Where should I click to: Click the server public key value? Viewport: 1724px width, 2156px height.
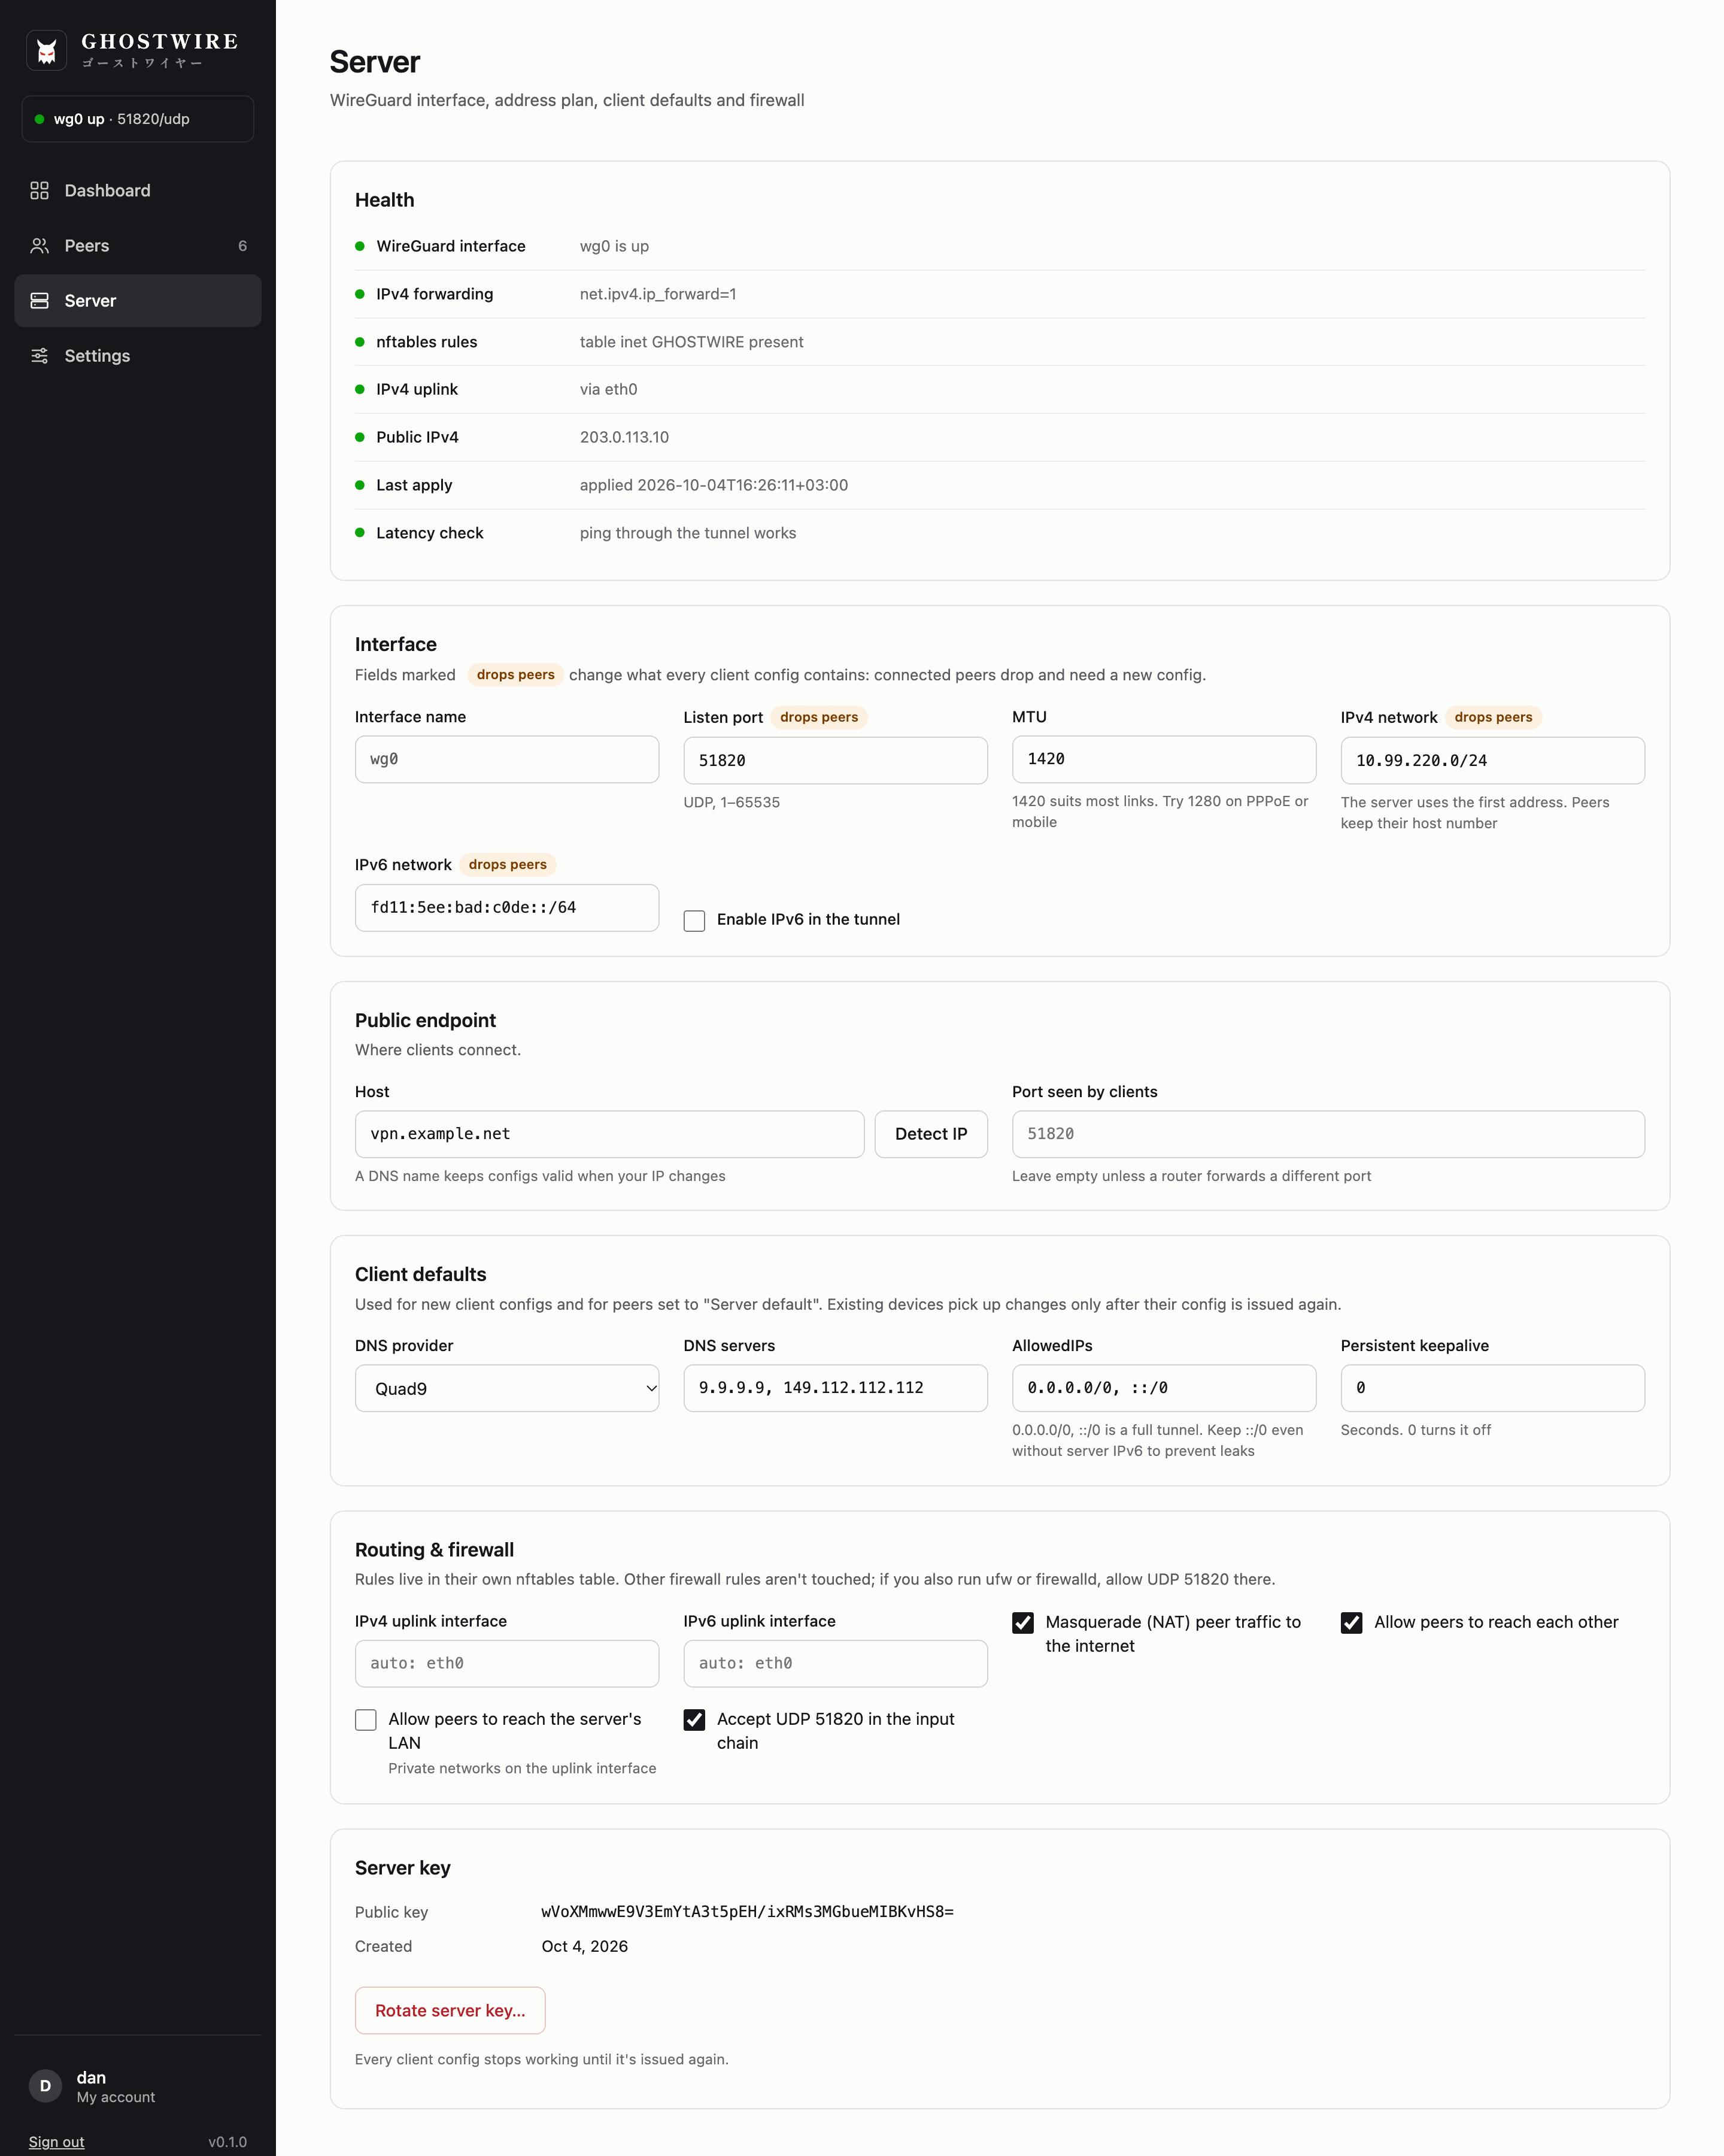tap(748, 1911)
